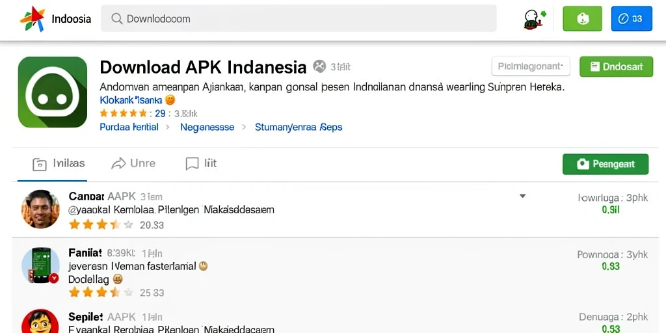This screenshot has width=666, height=333.
Task: Click the gray round badge beside app title
Action: click(x=319, y=66)
